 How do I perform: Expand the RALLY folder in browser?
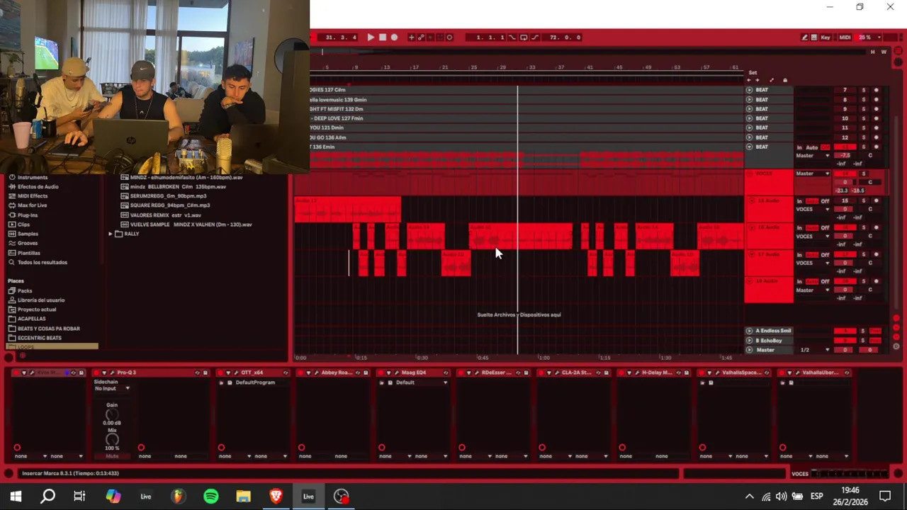pyautogui.click(x=111, y=234)
